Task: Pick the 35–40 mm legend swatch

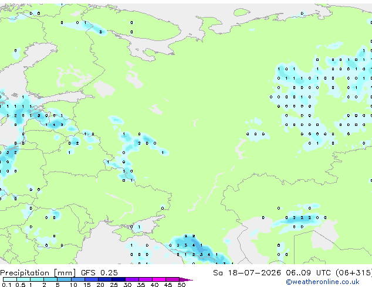Action: (x=146, y=279)
